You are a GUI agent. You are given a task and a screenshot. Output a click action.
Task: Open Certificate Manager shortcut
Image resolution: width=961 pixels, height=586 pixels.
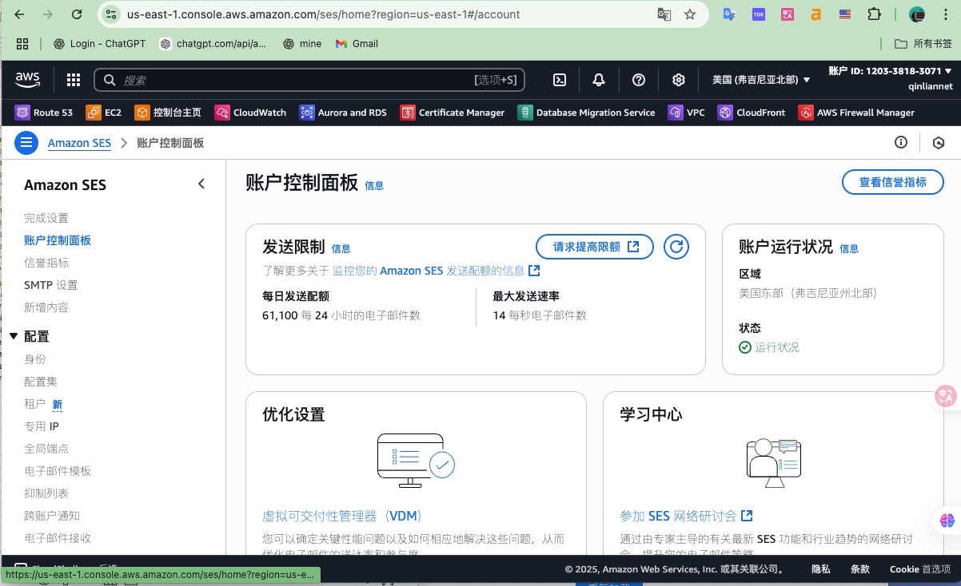(453, 113)
